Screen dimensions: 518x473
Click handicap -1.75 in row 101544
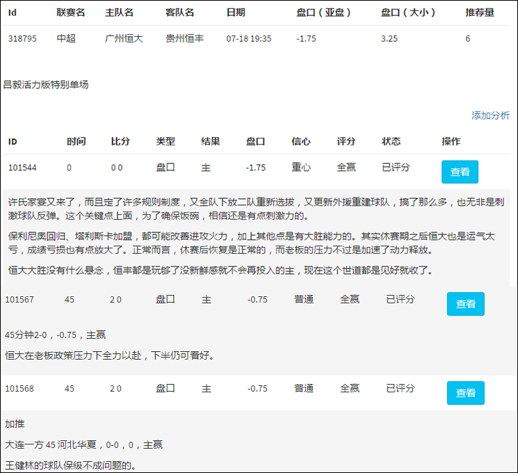click(256, 168)
